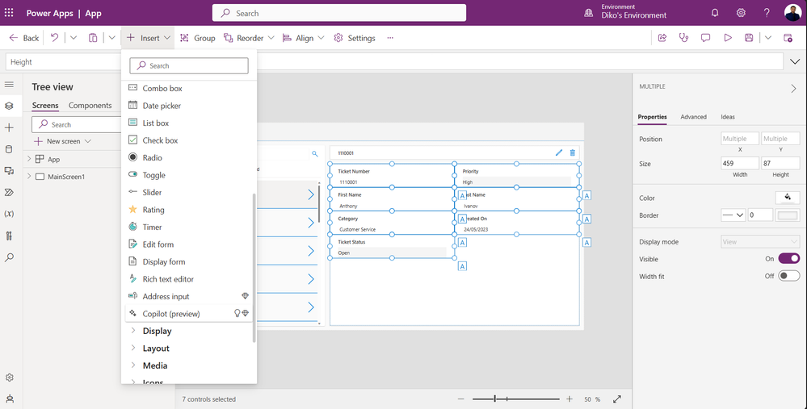807x409 pixels.
Task: Open the notifications bell
Action: pyautogui.click(x=715, y=13)
